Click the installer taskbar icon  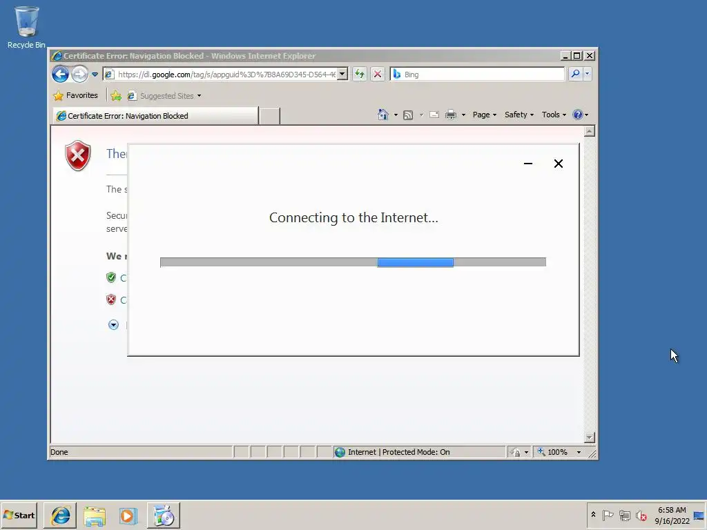163,516
